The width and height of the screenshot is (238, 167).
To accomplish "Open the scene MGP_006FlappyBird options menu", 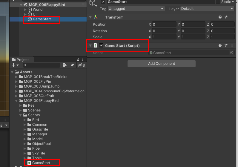I will click(83, 5).
